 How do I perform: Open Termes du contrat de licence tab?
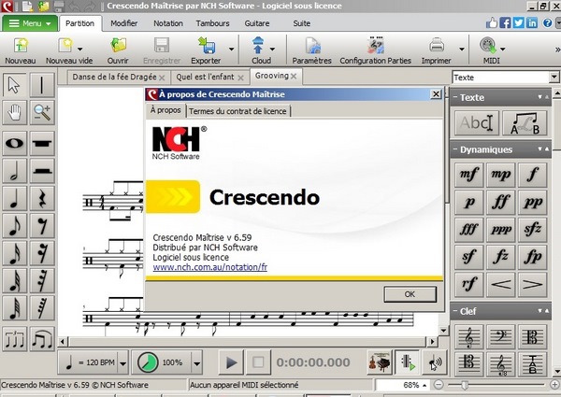tap(237, 111)
